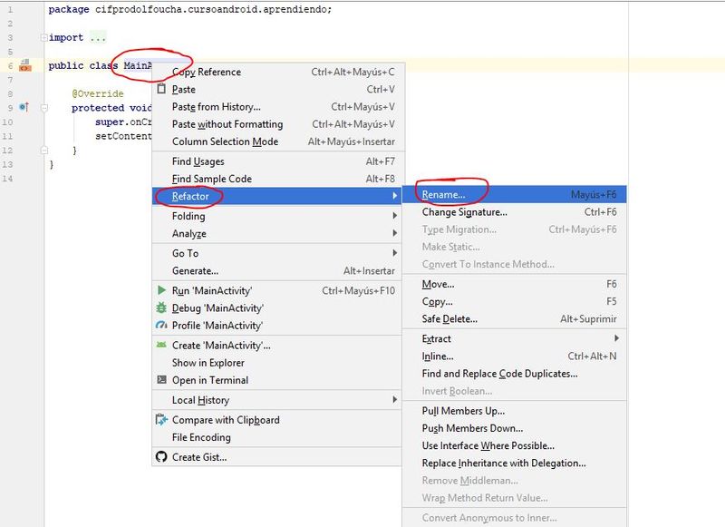Click line number 14 in the gutter

(7, 178)
